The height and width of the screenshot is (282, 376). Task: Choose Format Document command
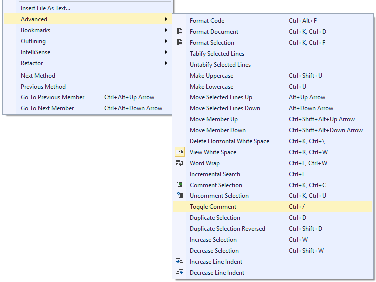pos(273,31)
